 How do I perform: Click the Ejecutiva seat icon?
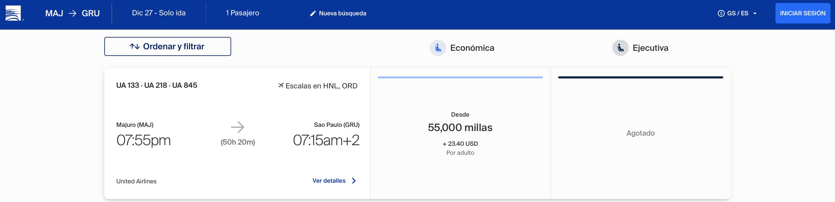[x=620, y=48]
